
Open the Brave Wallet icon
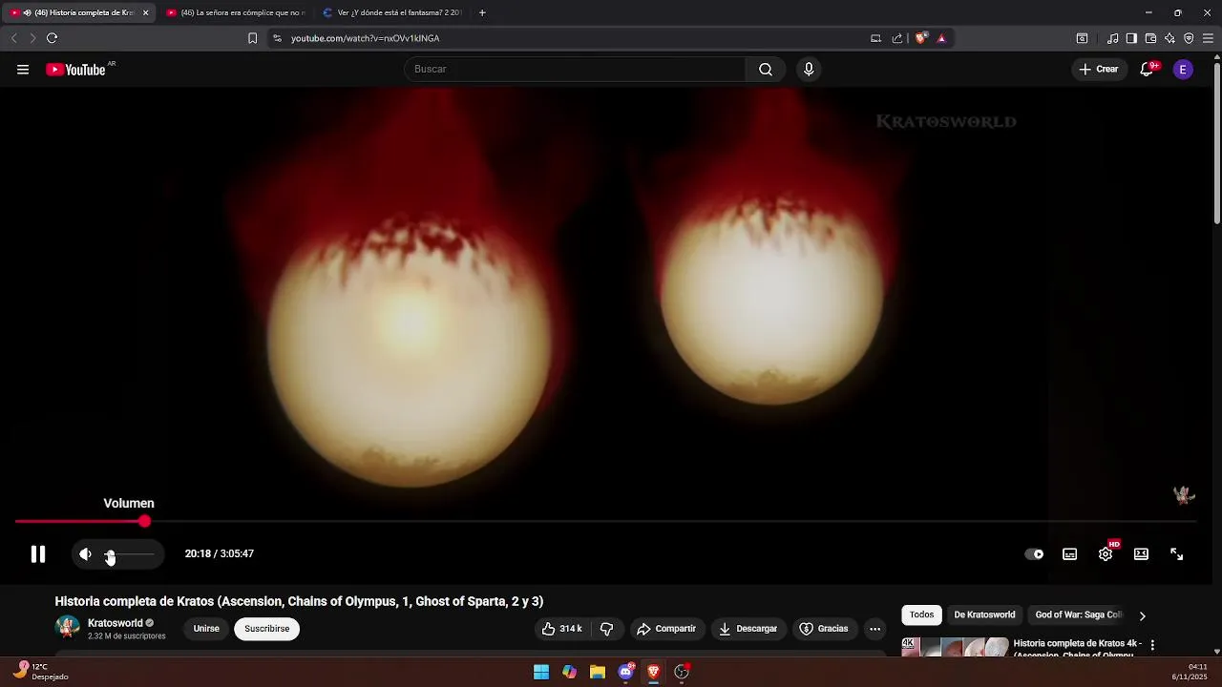click(x=1150, y=38)
